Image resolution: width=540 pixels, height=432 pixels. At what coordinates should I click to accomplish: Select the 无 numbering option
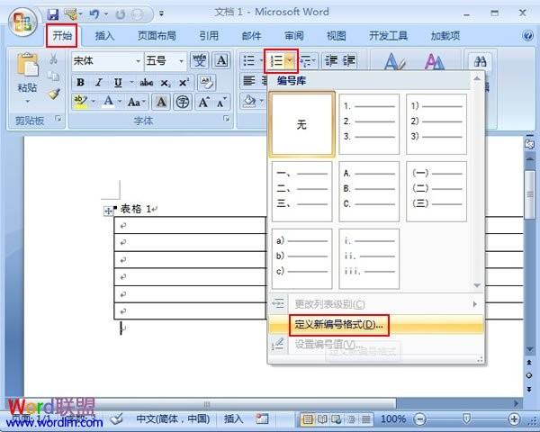[301, 124]
